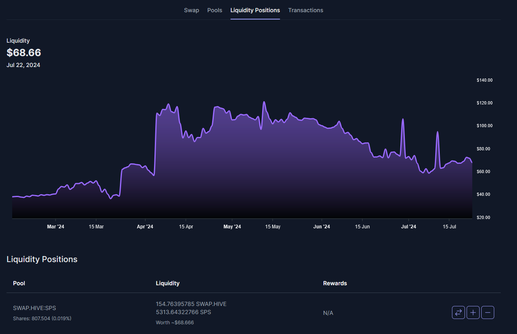Click the 15 Apr axis label
The image size is (517, 334).
point(186,227)
